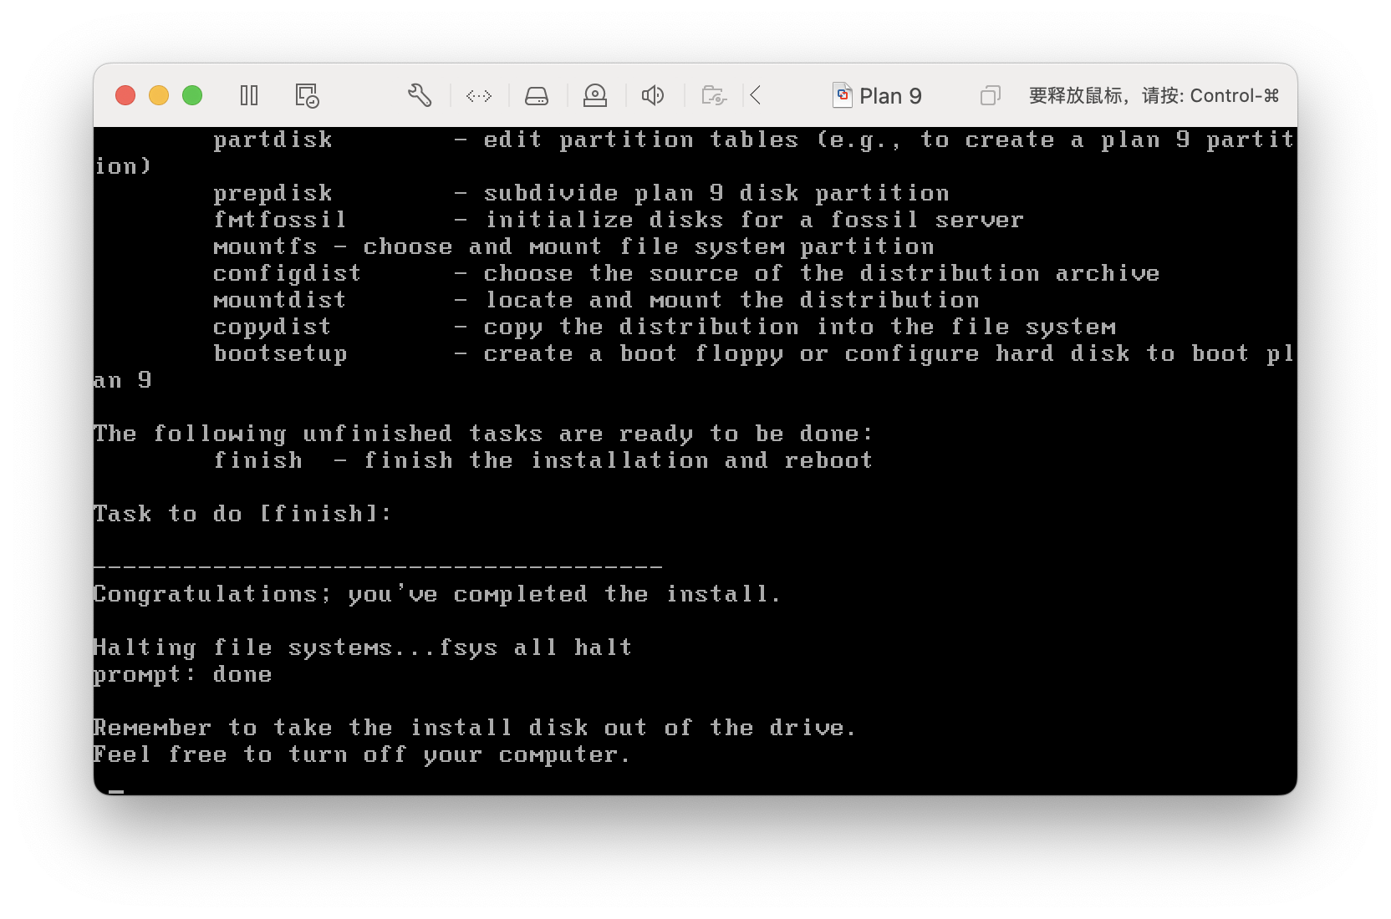Click the 'fmtfossil' task name
Screen dimensions: 1391x919
pos(279,220)
